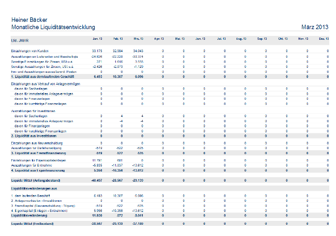Click the 'Einzahlungen aus Neuverschuldung' row label
Viewport: 336px width, 236px height.
coord(37,143)
